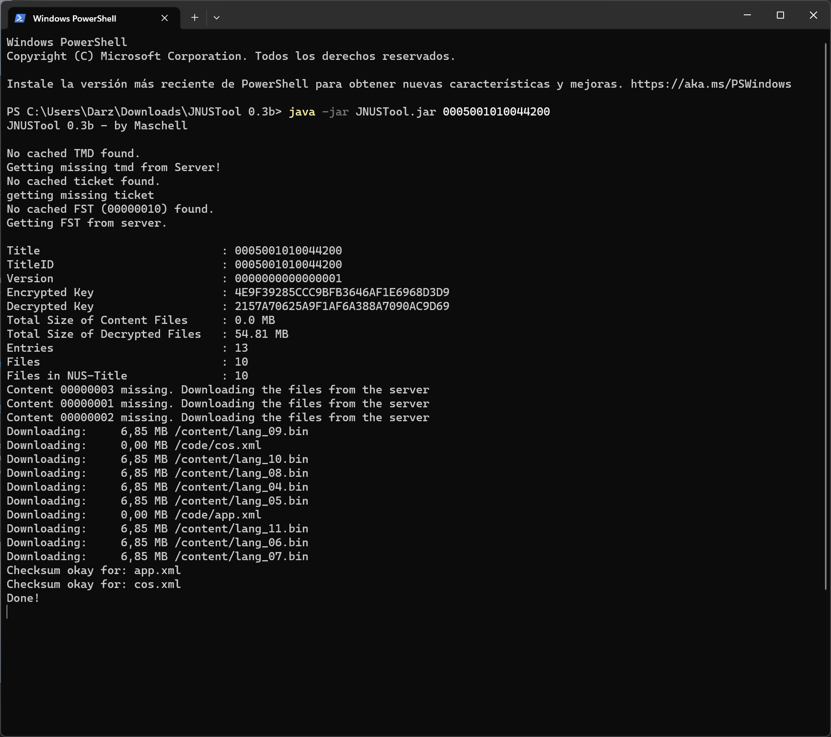The height and width of the screenshot is (737, 831).
Task: Click the '/content/lang_04.bin' download path
Action: click(242, 487)
